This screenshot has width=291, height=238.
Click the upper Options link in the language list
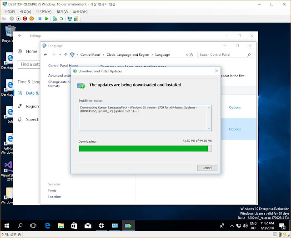235,107
